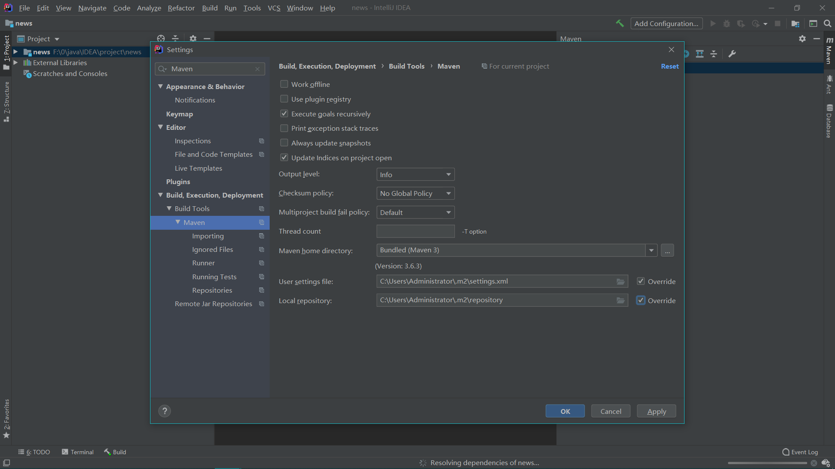Open the File menu

24,8
